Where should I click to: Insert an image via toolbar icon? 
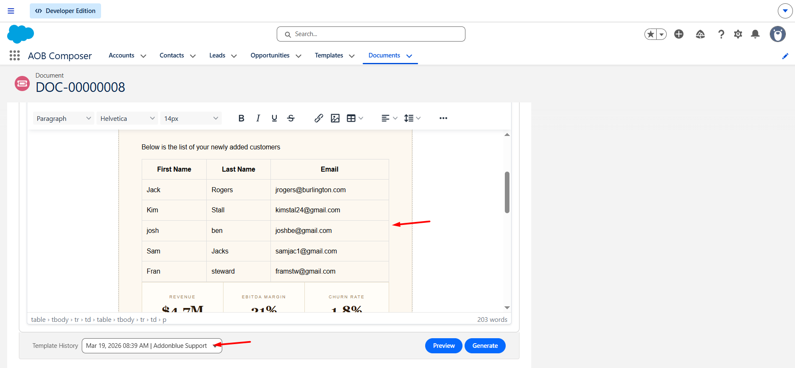point(335,118)
